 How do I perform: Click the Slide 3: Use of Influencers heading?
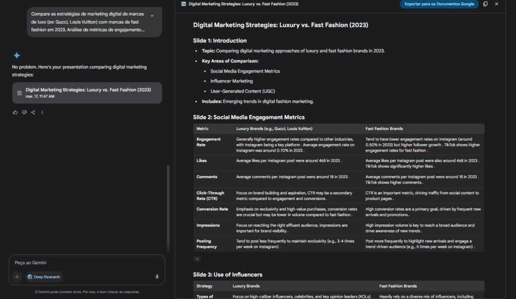[228, 274]
